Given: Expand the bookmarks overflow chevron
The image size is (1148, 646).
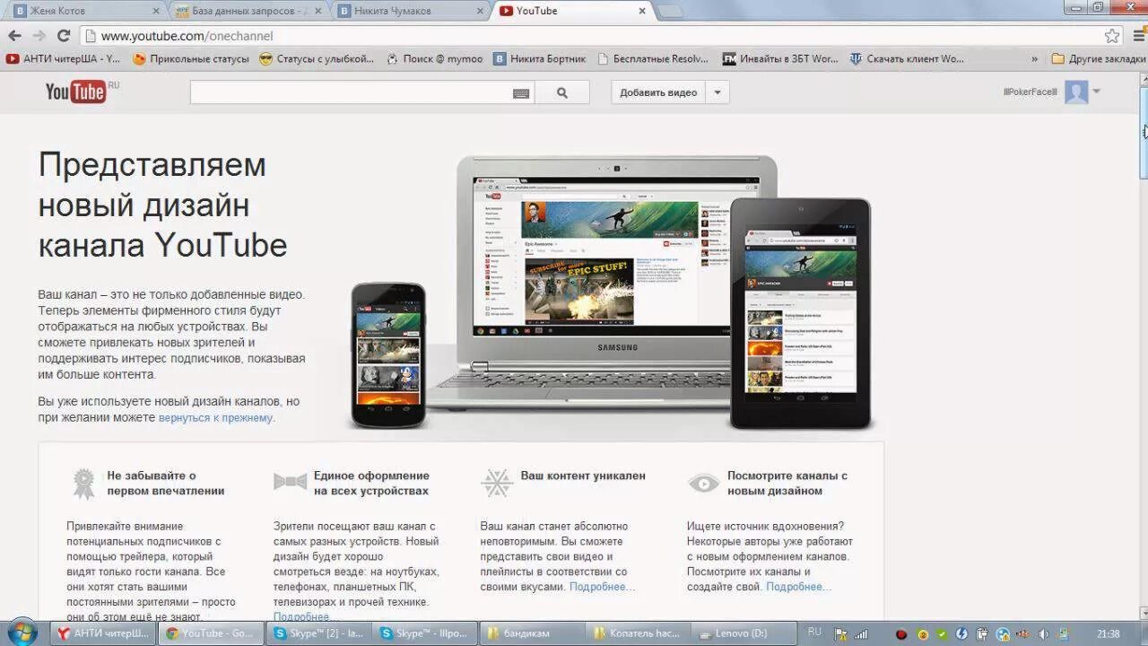Looking at the screenshot, I should pos(1034,59).
